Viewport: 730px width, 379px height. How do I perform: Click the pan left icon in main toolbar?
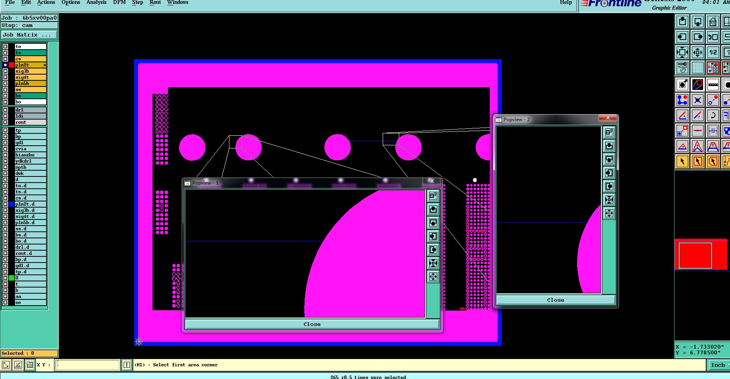pos(682,37)
